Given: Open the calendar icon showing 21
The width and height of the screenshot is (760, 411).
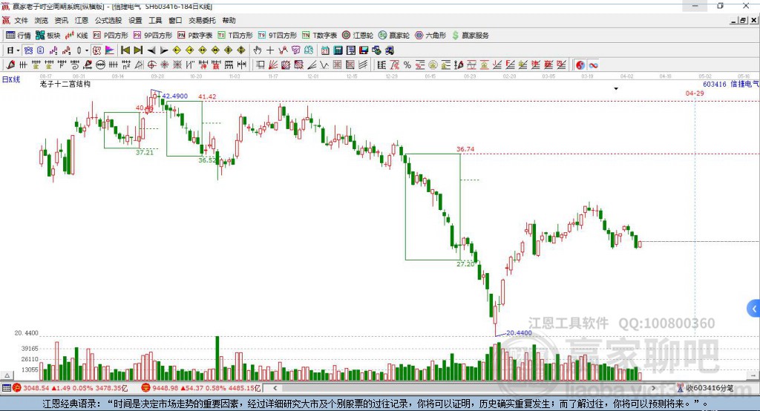Looking at the screenshot, I should (325, 50).
